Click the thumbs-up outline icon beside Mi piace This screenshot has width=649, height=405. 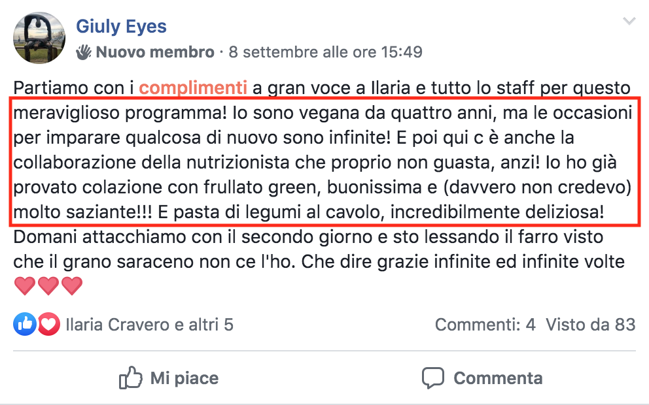pos(130,378)
